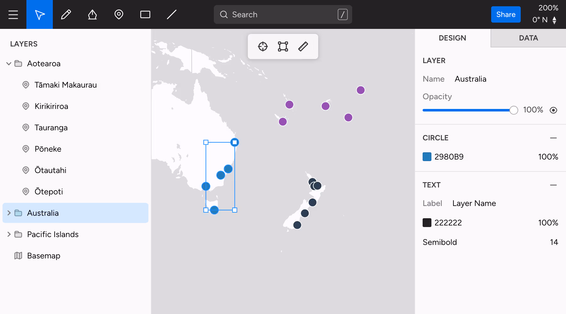Select the rectangle shape tool
This screenshot has height=314, width=566.
point(145,14)
